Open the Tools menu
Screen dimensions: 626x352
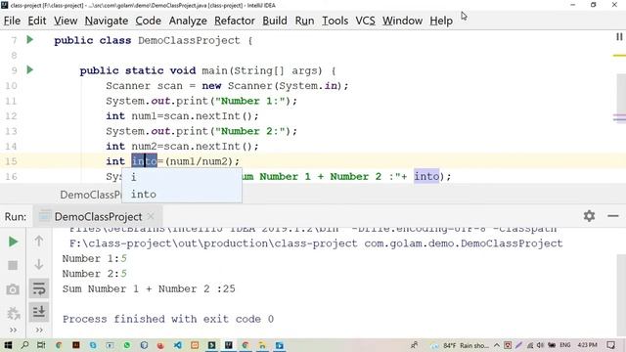click(x=335, y=21)
